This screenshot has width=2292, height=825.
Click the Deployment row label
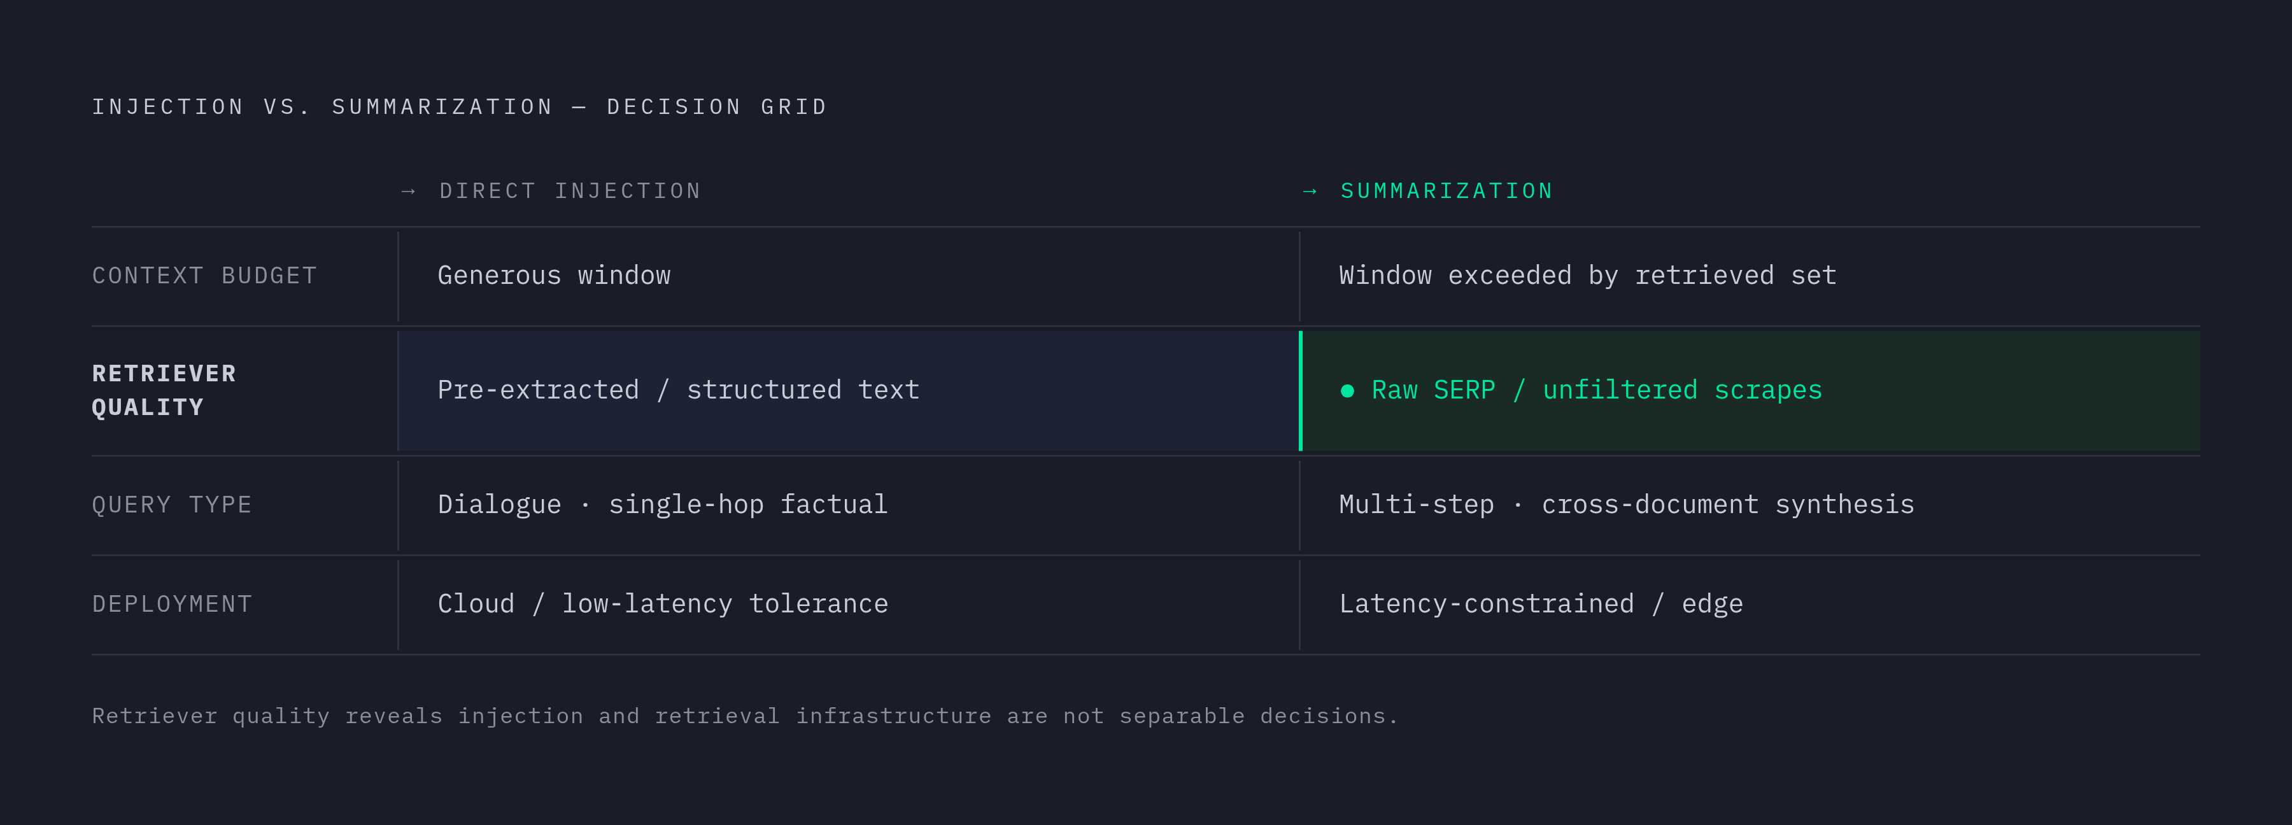[x=172, y=604]
